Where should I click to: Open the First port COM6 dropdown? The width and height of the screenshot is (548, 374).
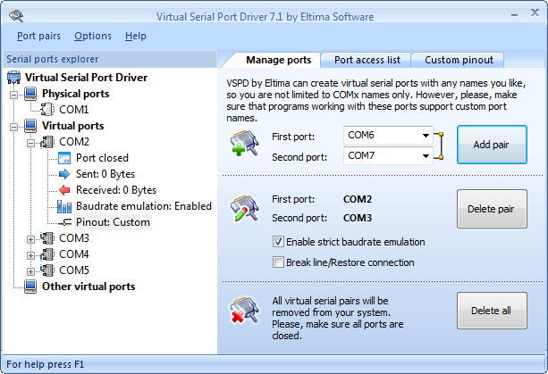point(426,136)
